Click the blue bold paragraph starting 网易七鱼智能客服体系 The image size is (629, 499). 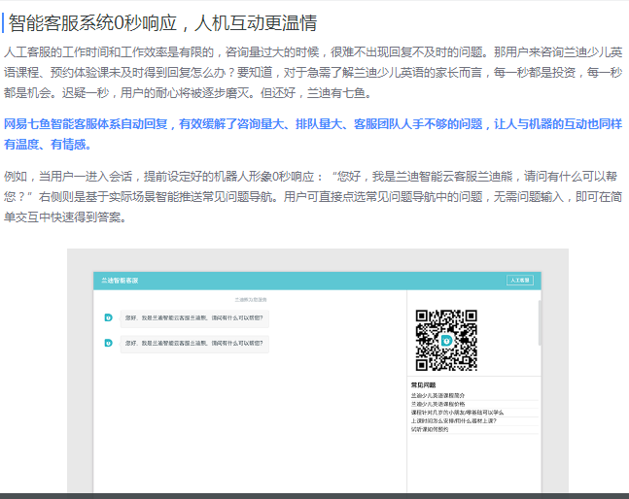(x=313, y=134)
